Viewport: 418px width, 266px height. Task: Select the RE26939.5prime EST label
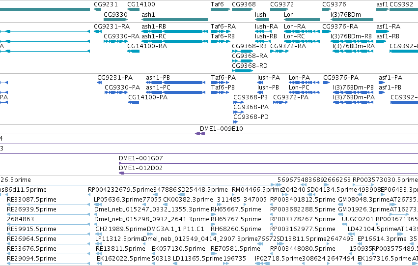coord(31,210)
